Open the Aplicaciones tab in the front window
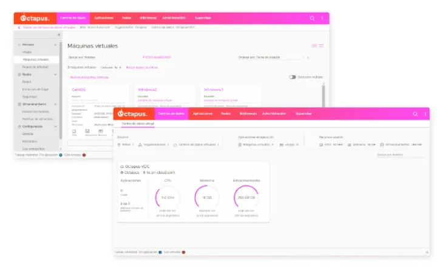Image resolution: width=437 pixels, height=274 pixels. pyautogui.click(x=202, y=114)
